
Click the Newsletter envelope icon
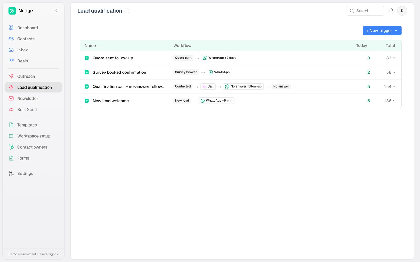click(11, 99)
